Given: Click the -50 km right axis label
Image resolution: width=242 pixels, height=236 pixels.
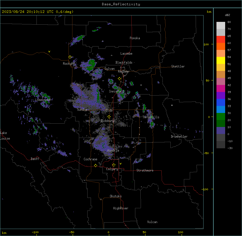Looking at the screenshot, I should coord(206,153).
